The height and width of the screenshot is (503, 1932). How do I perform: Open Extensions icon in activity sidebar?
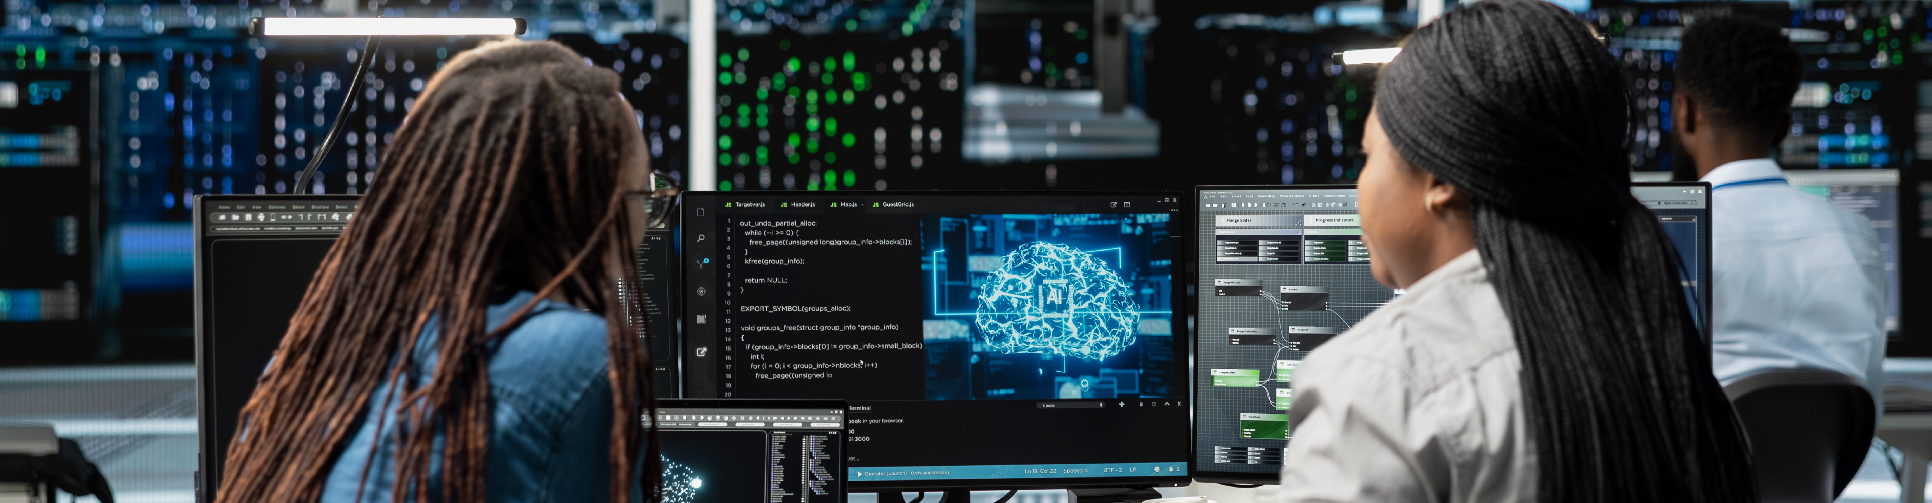[x=701, y=320]
